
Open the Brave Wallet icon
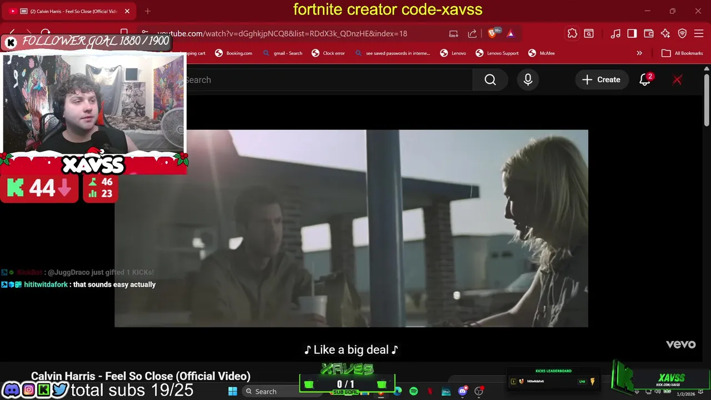(x=649, y=33)
